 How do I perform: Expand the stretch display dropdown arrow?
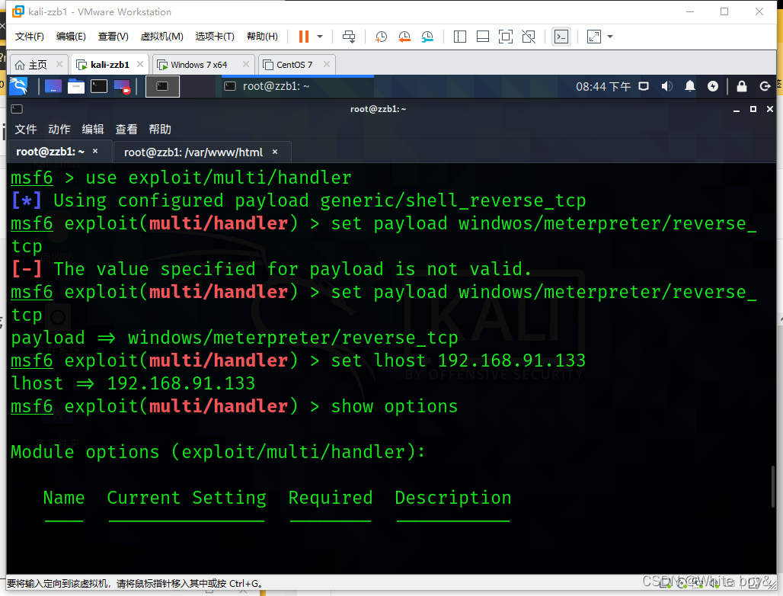coord(610,37)
